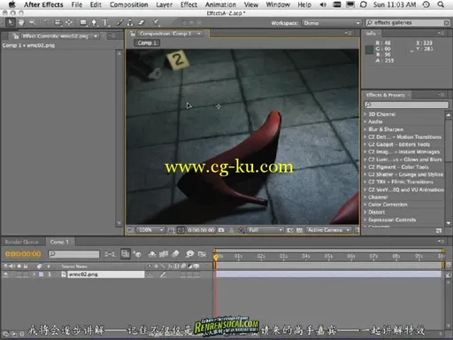The height and width of the screenshot is (340, 453).
Task: Toggle the transparency grid in viewer
Action: point(300,230)
